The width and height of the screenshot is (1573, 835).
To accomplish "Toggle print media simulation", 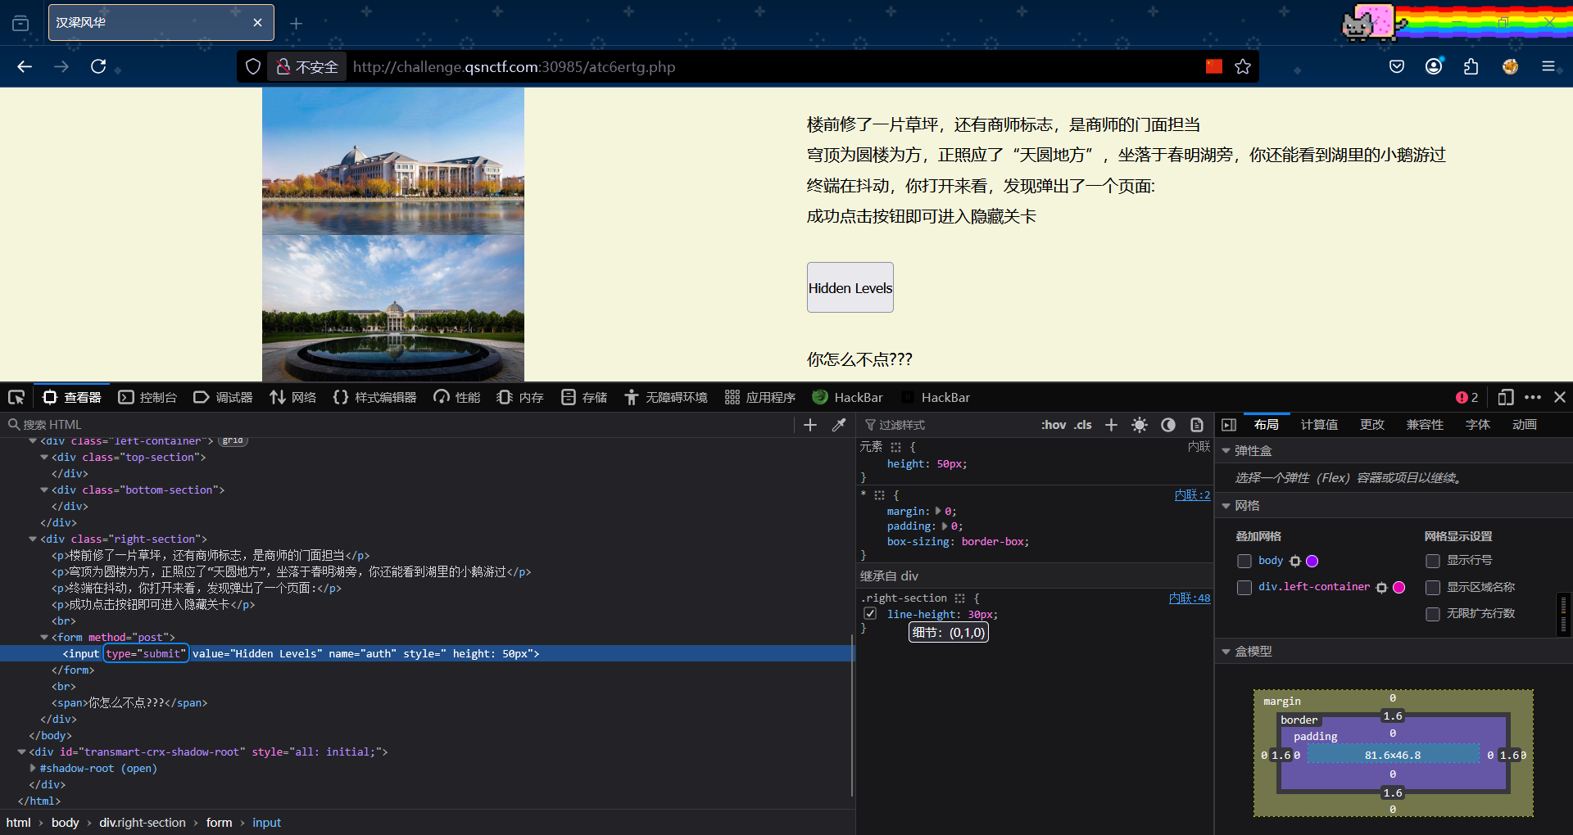I will click(1197, 425).
